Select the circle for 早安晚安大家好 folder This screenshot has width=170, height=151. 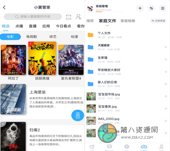click(166, 72)
